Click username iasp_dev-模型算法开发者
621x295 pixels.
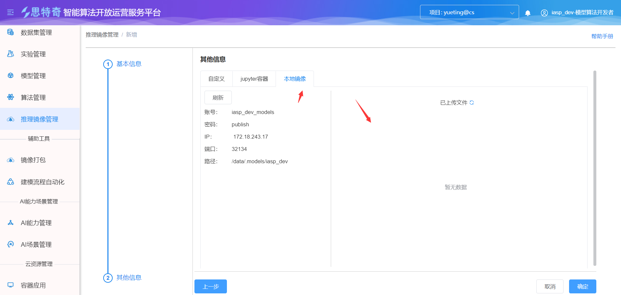pyautogui.click(x=582, y=12)
